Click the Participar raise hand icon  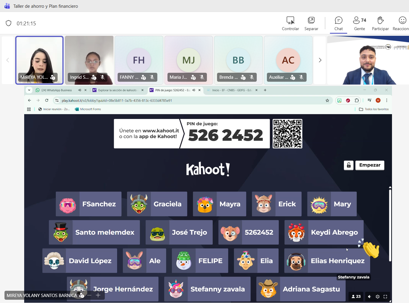tap(380, 24)
